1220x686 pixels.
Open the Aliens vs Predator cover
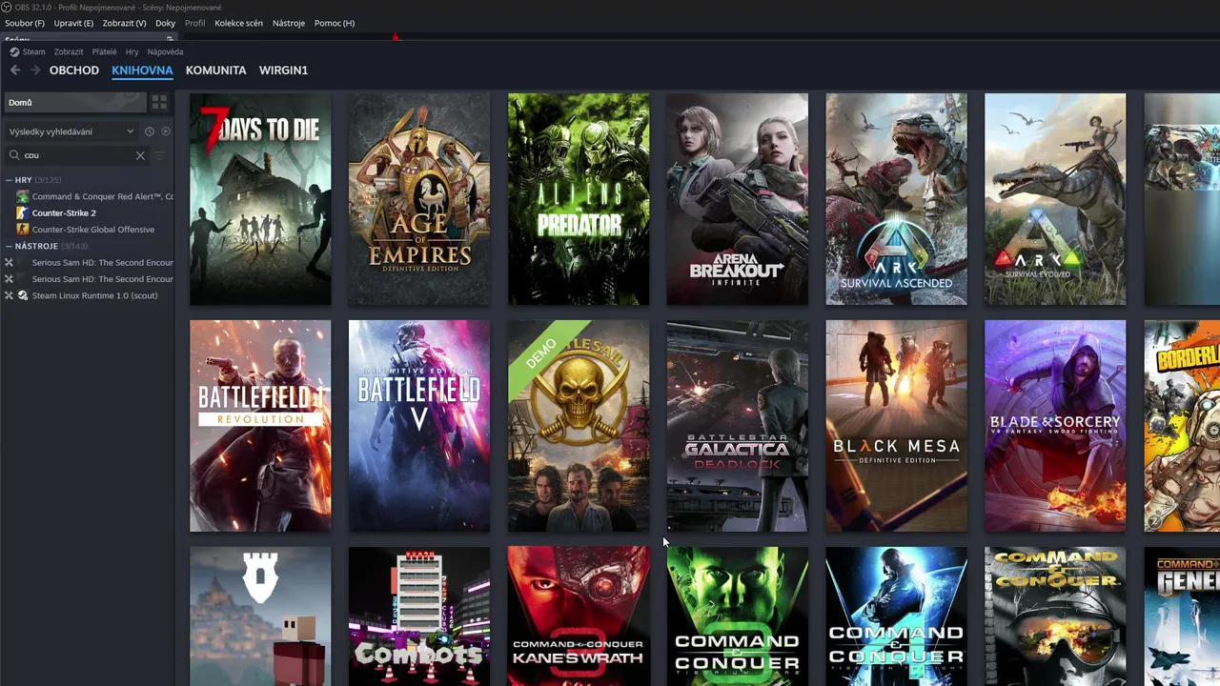pos(579,199)
